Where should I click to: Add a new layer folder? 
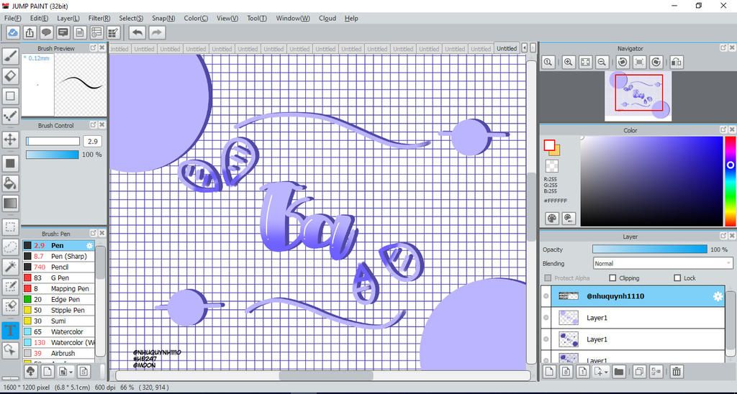click(618, 372)
